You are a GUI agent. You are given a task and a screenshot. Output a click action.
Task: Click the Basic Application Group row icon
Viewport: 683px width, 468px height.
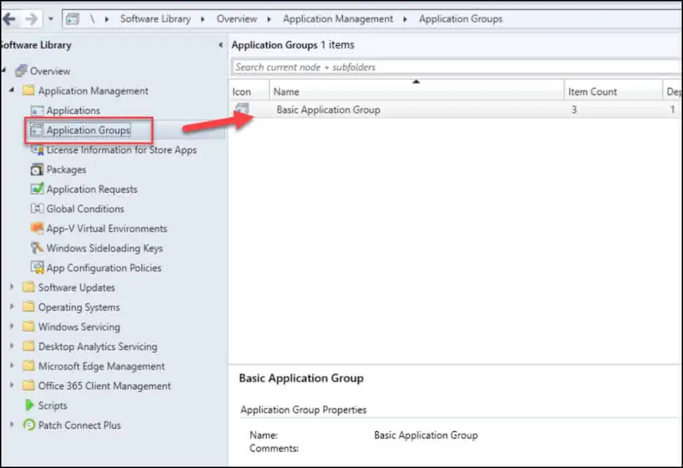(x=242, y=109)
